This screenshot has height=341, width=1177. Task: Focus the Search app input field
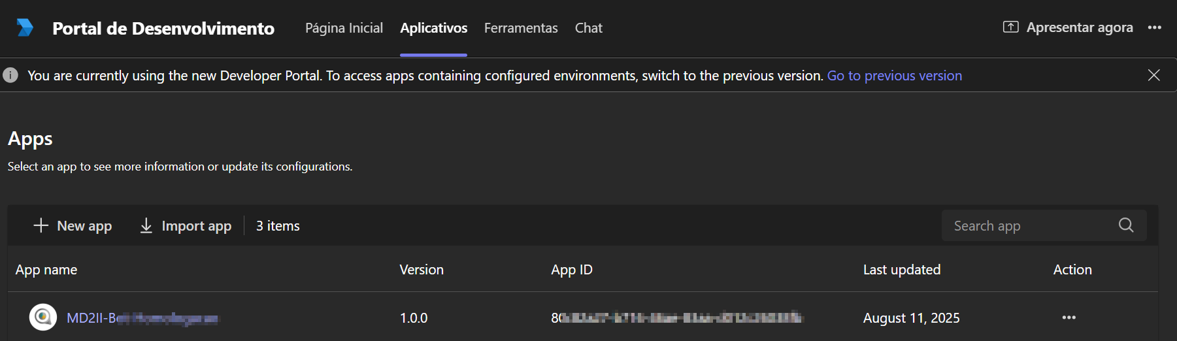coord(1029,226)
